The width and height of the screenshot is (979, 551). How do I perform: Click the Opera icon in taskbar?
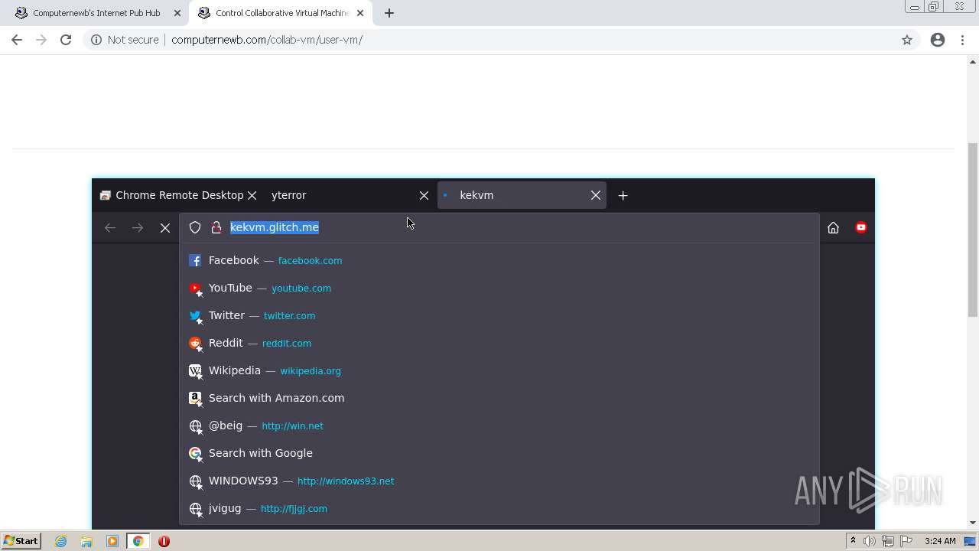pyautogui.click(x=164, y=541)
